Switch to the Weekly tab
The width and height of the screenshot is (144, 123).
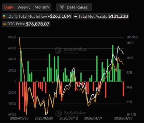coord(24,7)
